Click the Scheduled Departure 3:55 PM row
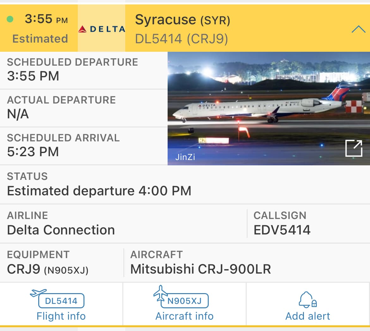Screen dimensions: 370x331 (x=72, y=70)
